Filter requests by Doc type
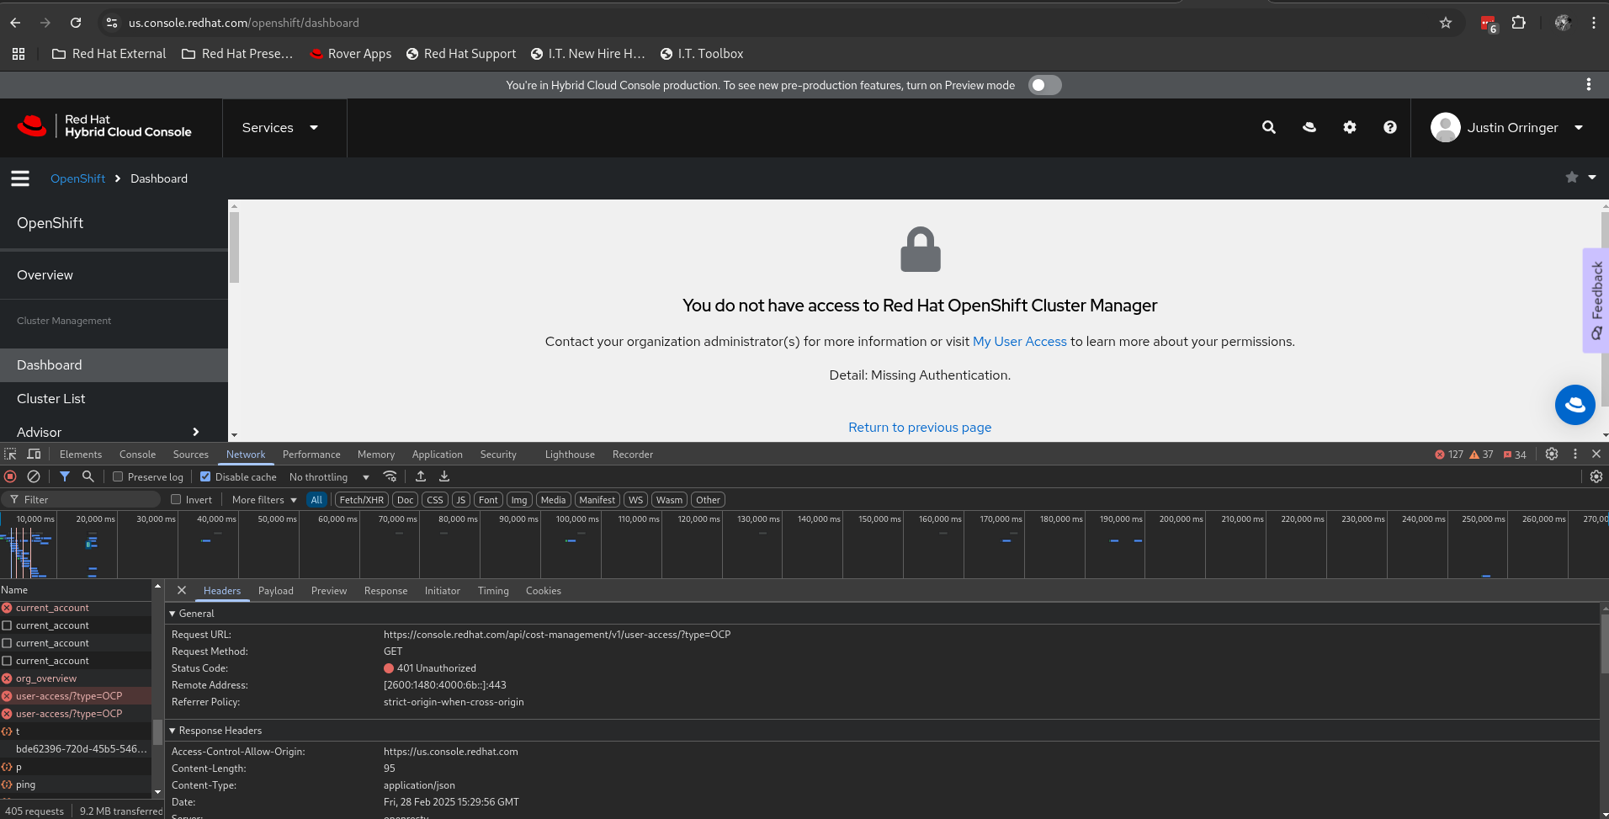This screenshot has width=1609, height=819. point(406,500)
